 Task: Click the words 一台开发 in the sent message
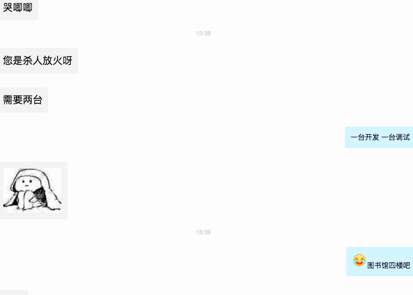[x=365, y=137]
